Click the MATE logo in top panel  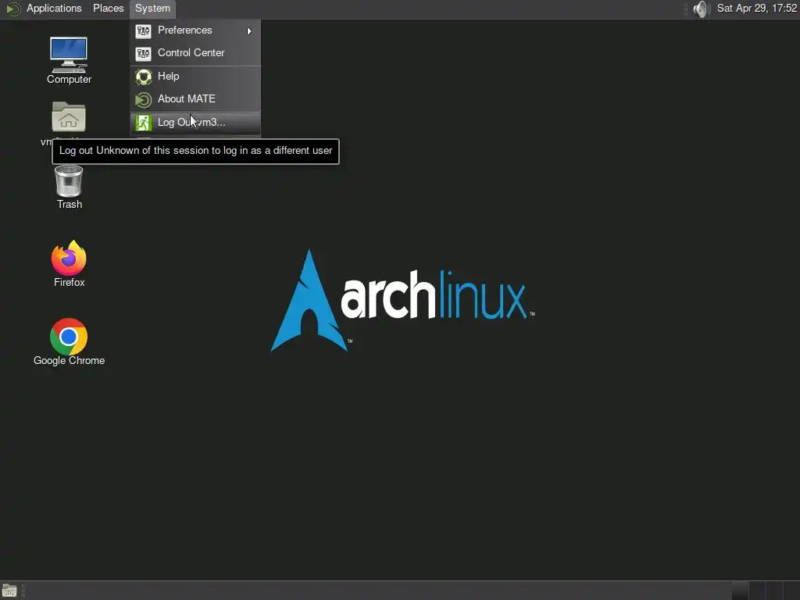[13, 9]
